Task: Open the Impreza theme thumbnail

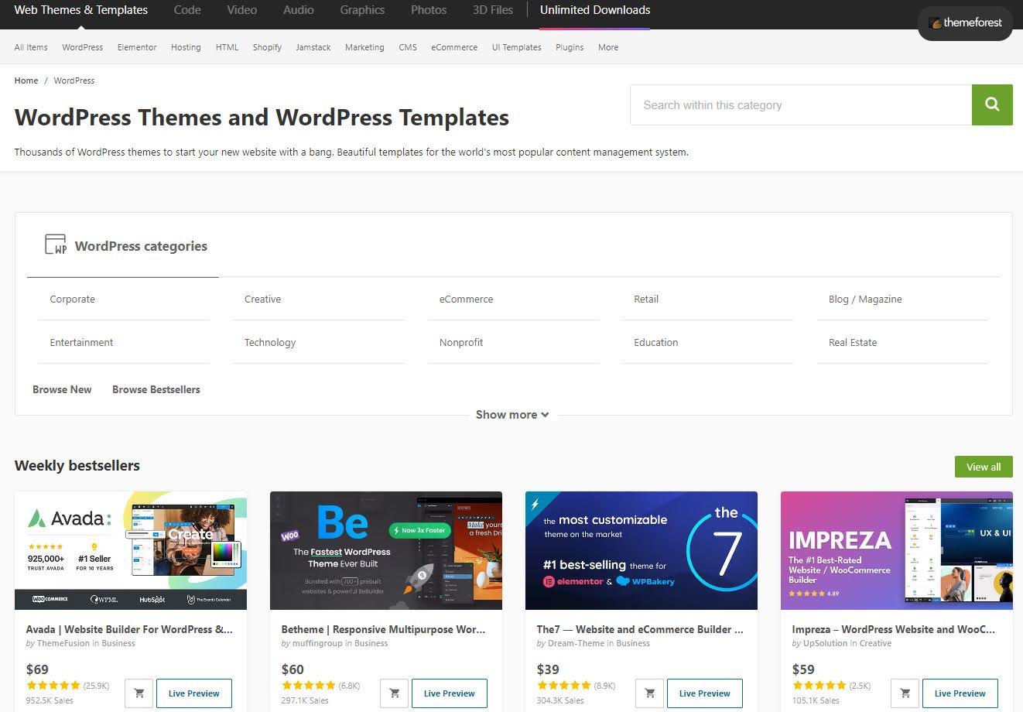Action: point(896,550)
